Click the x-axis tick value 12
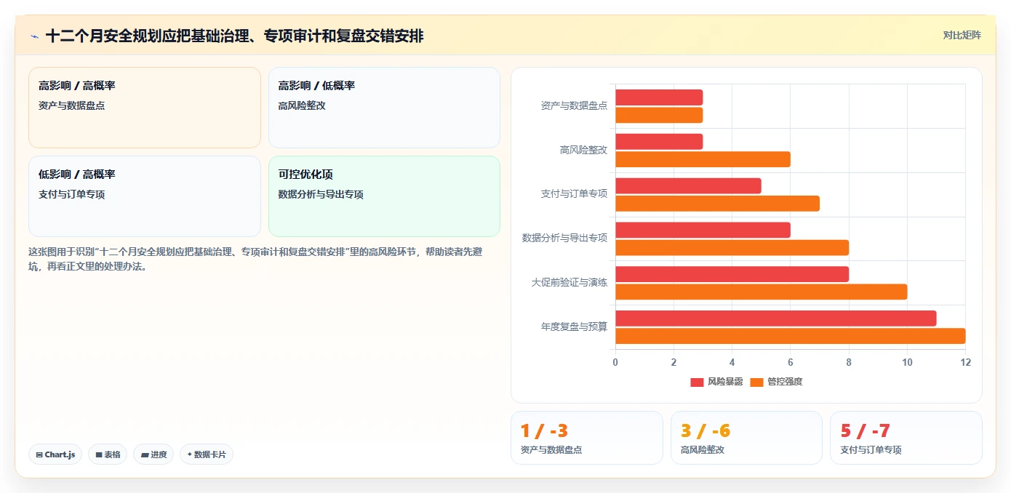 click(965, 362)
